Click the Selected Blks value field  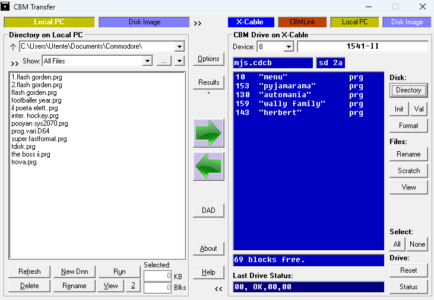click(157, 288)
